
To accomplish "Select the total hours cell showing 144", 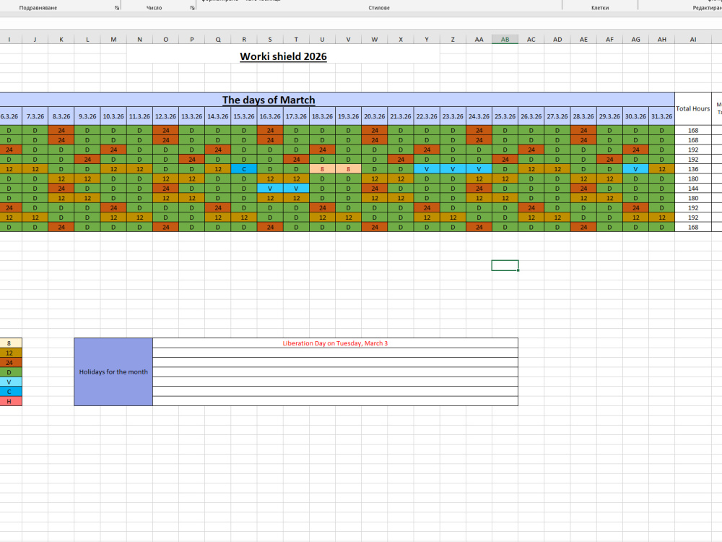I will [693, 189].
